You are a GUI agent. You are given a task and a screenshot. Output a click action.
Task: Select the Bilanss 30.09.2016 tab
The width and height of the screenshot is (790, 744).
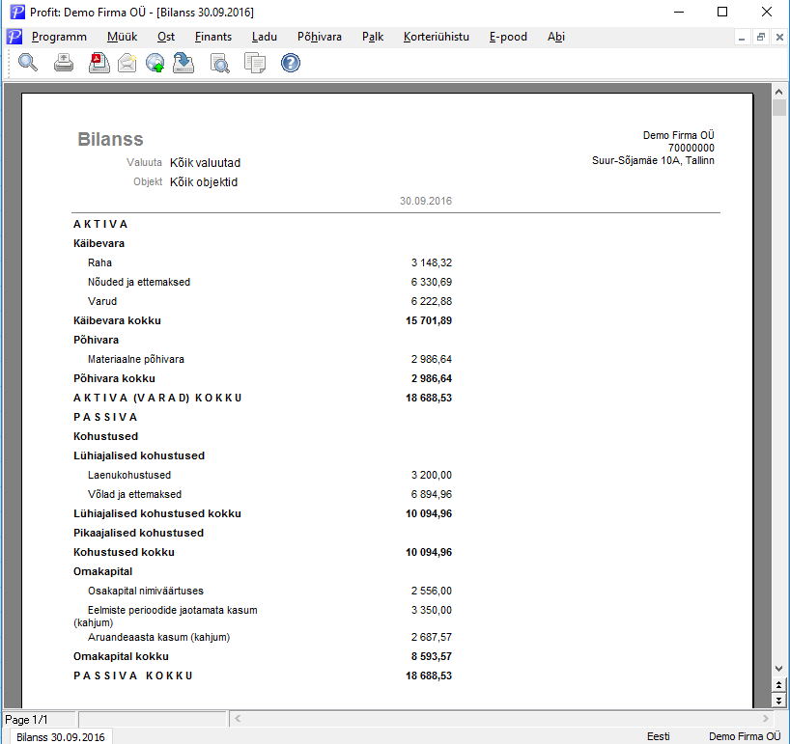click(x=60, y=737)
